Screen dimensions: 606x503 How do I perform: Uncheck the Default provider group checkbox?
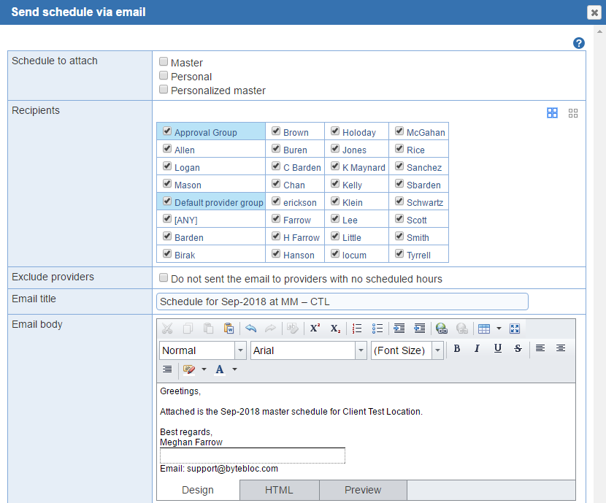167,201
